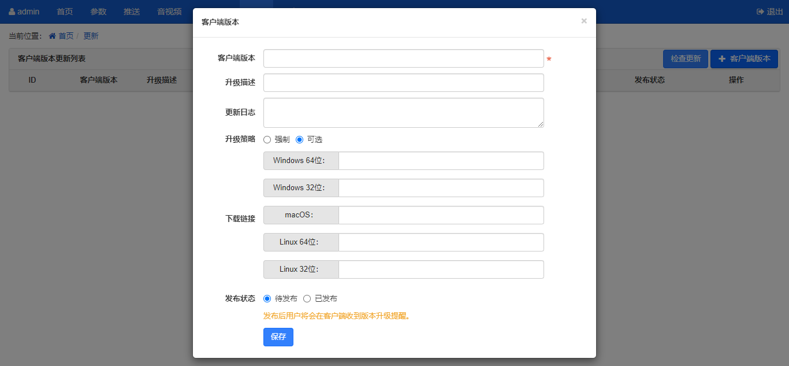Click plus icon on 客户端版本 button
The image size is (789, 366).
pyautogui.click(x=721, y=59)
